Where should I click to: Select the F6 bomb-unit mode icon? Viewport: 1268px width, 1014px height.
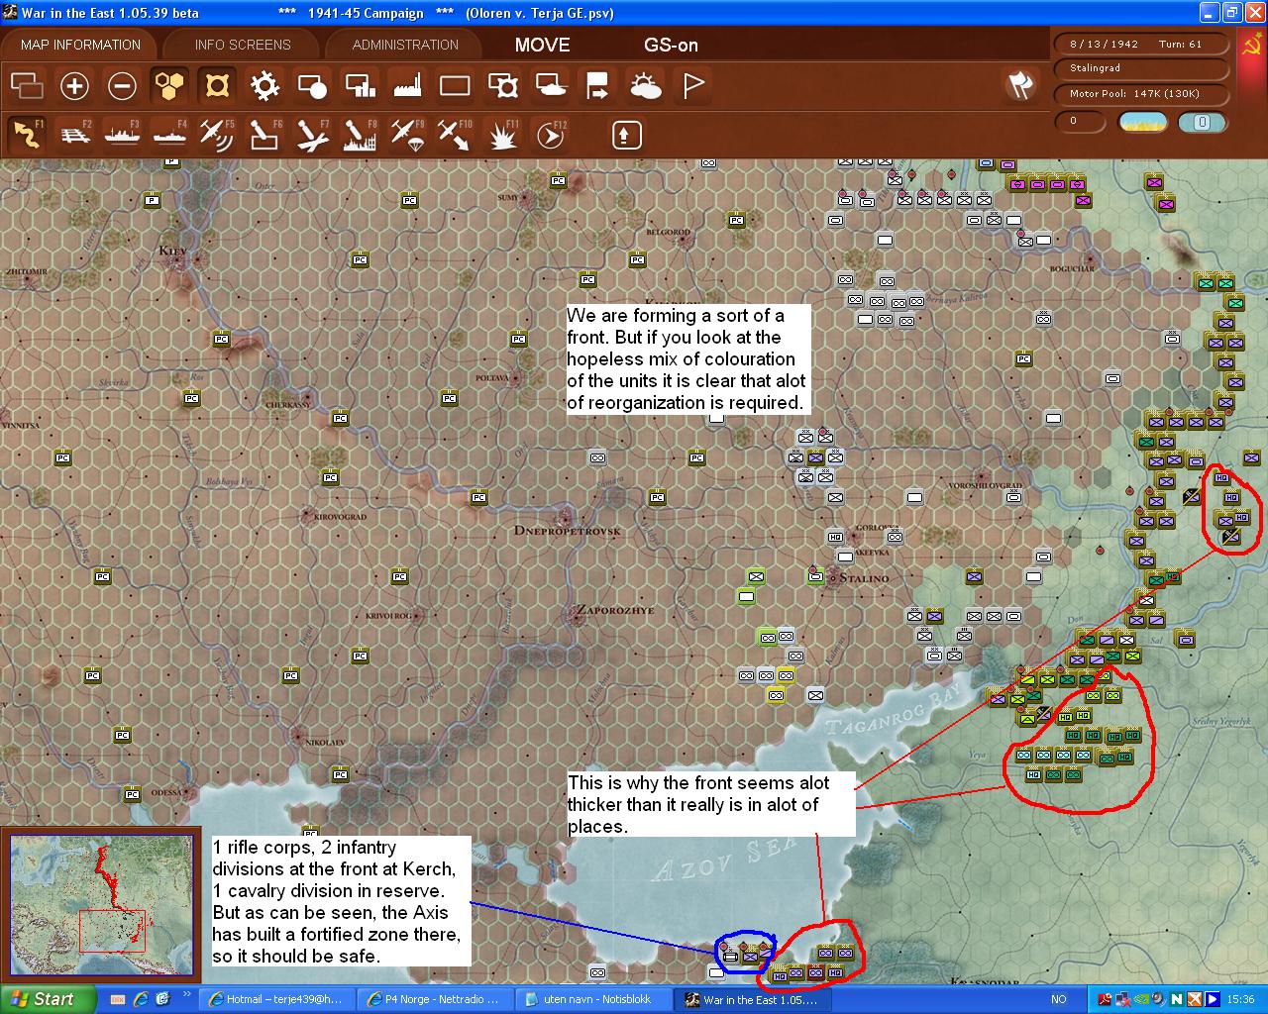(264, 134)
